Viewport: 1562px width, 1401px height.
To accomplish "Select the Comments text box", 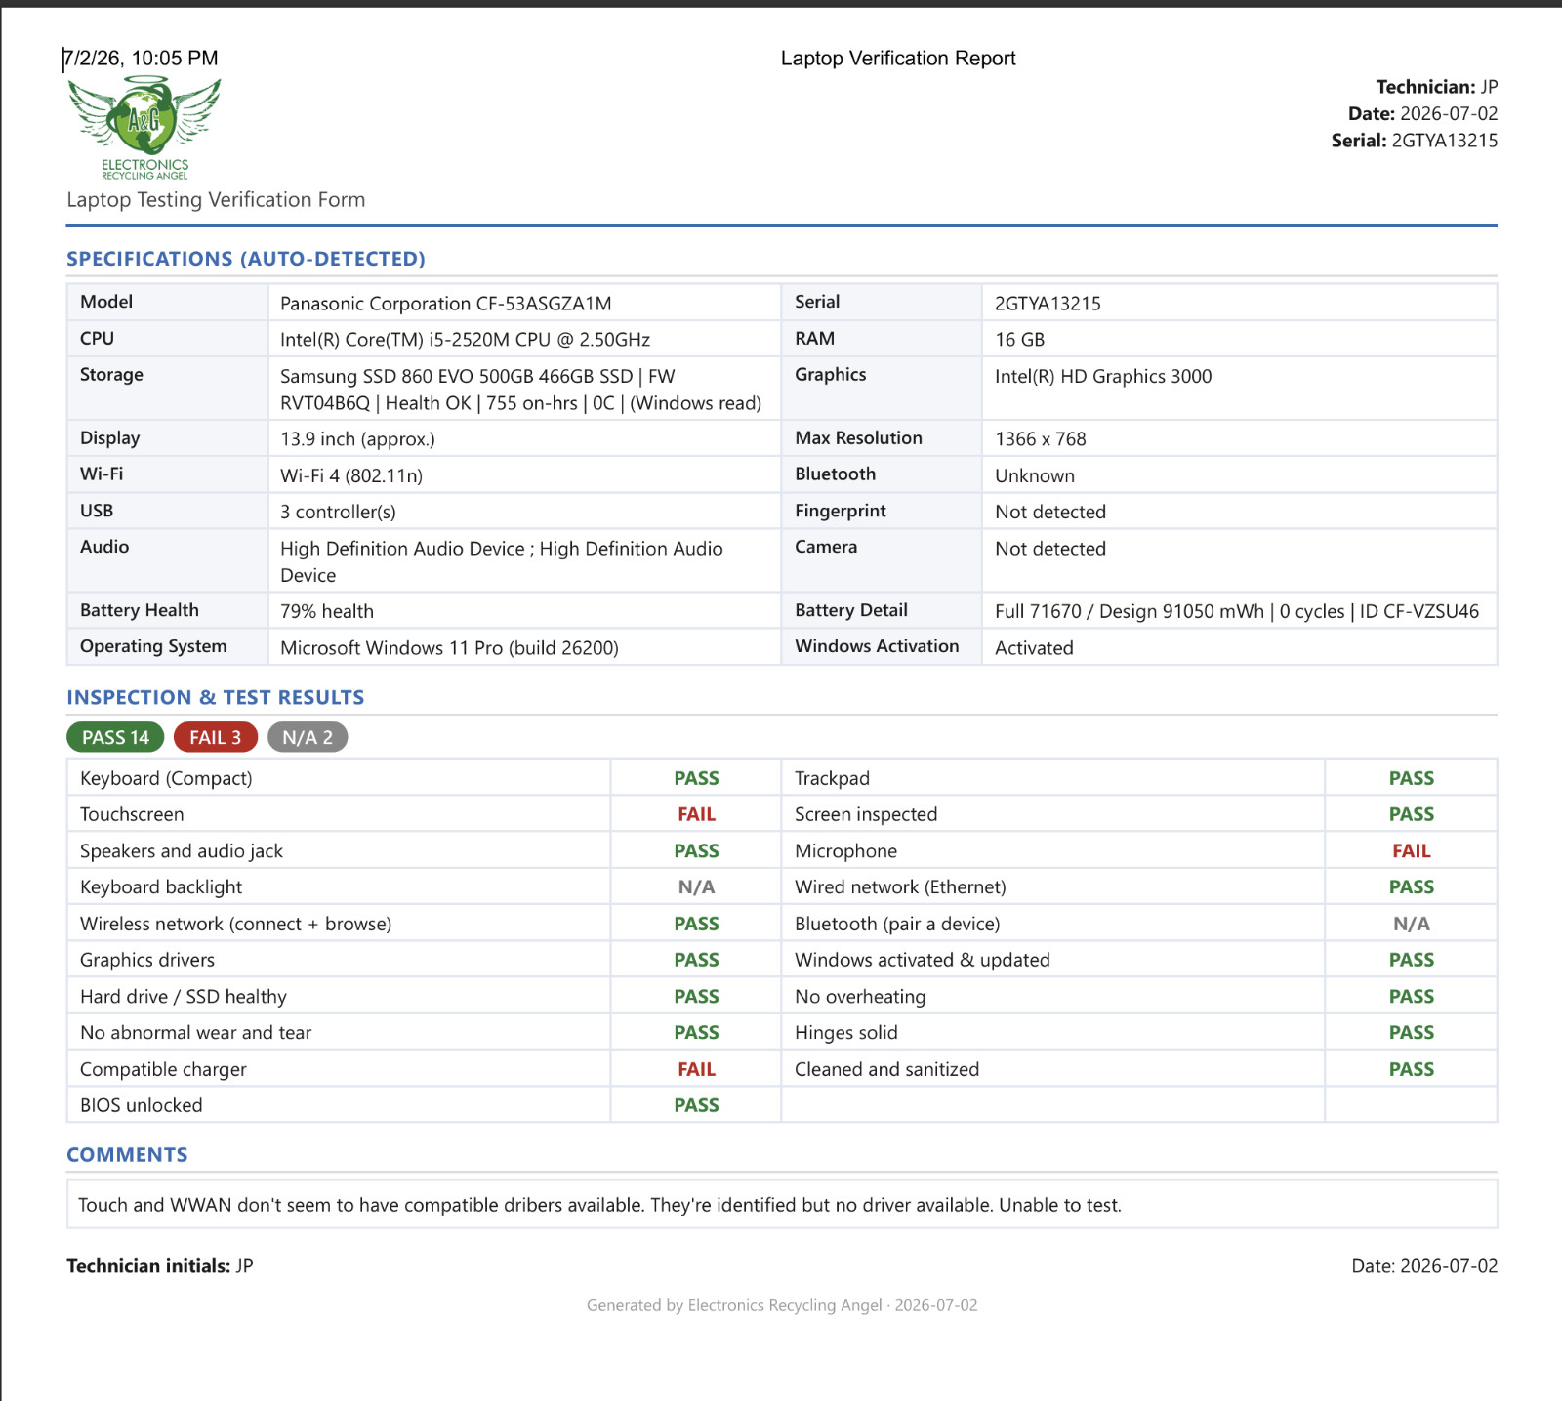I will click(x=781, y=1204).
